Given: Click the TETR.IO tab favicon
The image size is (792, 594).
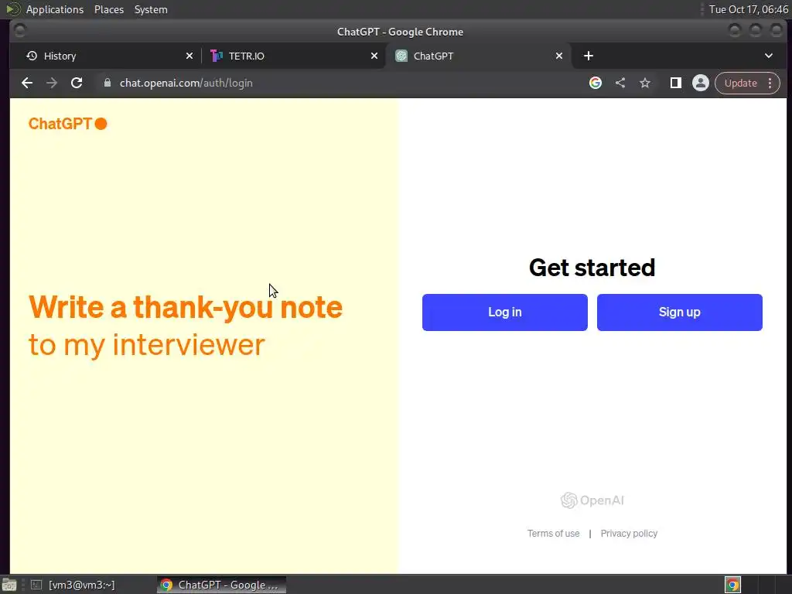Looking at the screenshot, I should (x=217, y=56).
